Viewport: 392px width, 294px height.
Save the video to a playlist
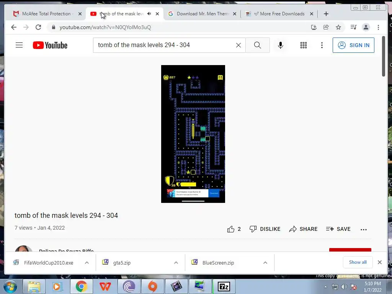[x=338, y=229]
